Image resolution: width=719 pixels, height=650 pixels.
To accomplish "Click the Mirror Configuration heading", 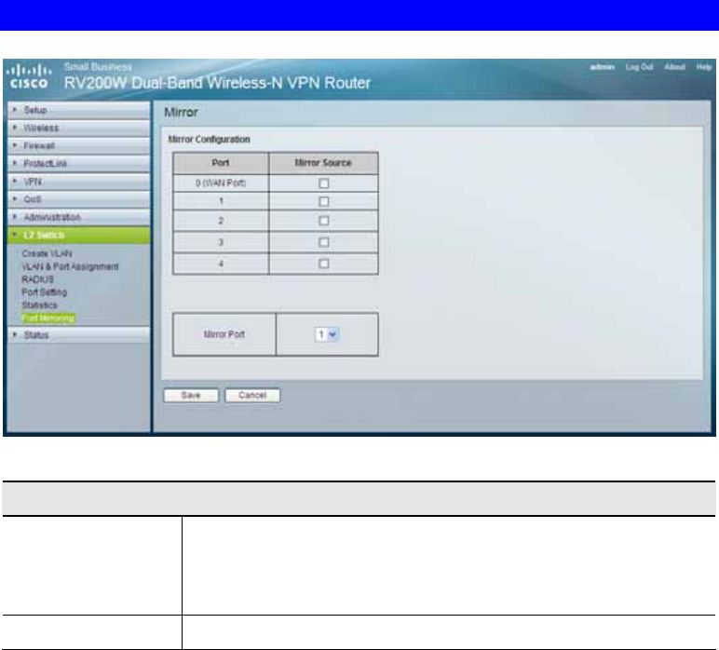I will [x=210, y=140].
